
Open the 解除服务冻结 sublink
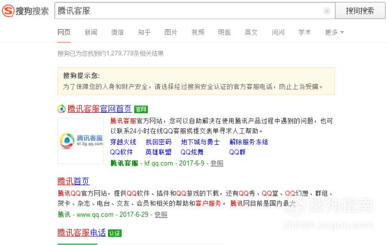[248, 142]
